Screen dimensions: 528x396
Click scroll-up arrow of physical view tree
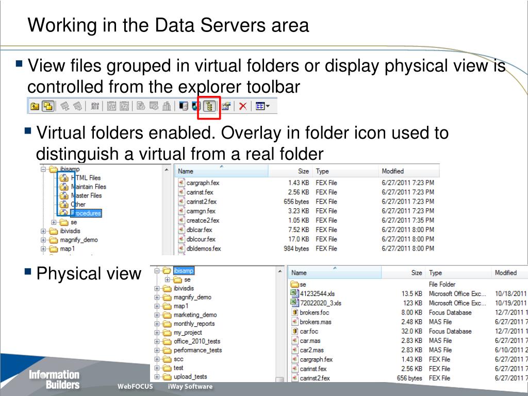[280, 271]
